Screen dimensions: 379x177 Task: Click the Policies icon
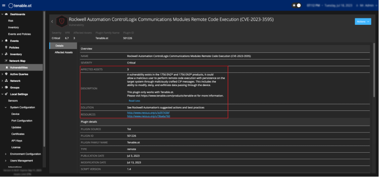click(x=6, y=47)
